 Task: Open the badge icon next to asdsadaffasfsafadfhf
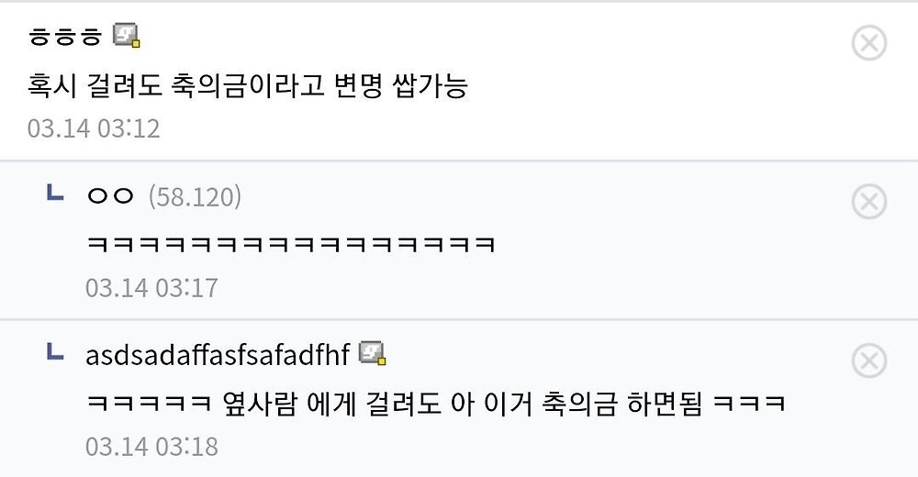[373, 353]
